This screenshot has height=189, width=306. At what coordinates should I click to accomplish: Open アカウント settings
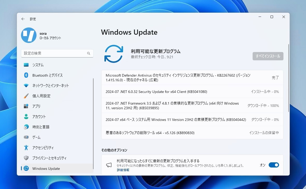tap(26, 117)
